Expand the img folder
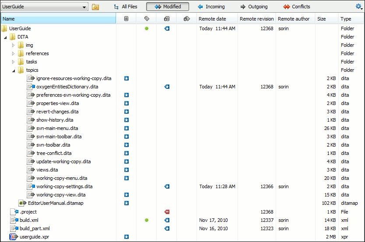 13,45
